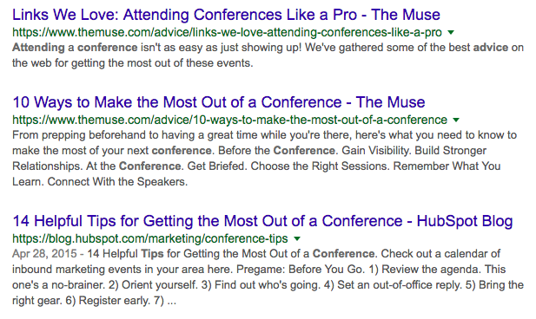Open "10 Ways to Make the Most Out of a Conference"
This screenshot has width=536, height=319.
pyautogui.click(x=218, y=102)
